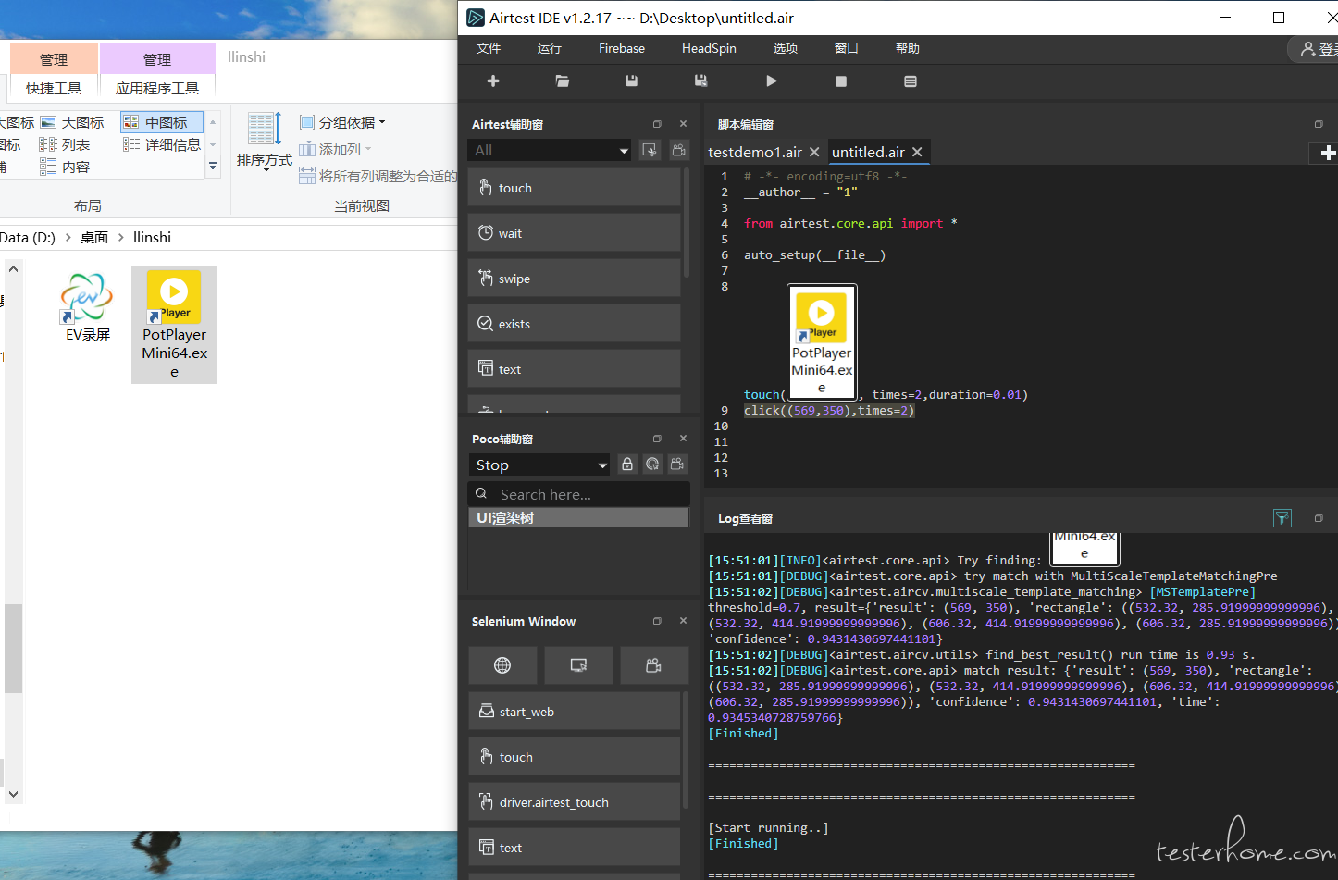Click record icon beside All dropdown
Image resolution: width=1338 pixels, height=880 pixels.
click(650, 150)
